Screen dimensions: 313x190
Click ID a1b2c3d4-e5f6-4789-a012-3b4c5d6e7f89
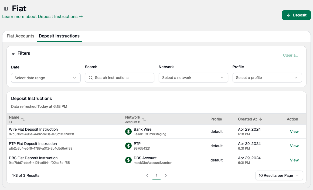(x=41, y=148)
